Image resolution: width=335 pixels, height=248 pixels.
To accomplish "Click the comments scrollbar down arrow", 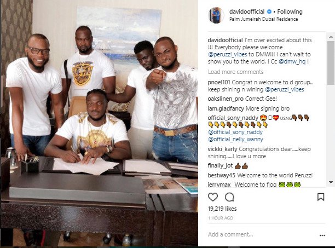I will 331,182.
